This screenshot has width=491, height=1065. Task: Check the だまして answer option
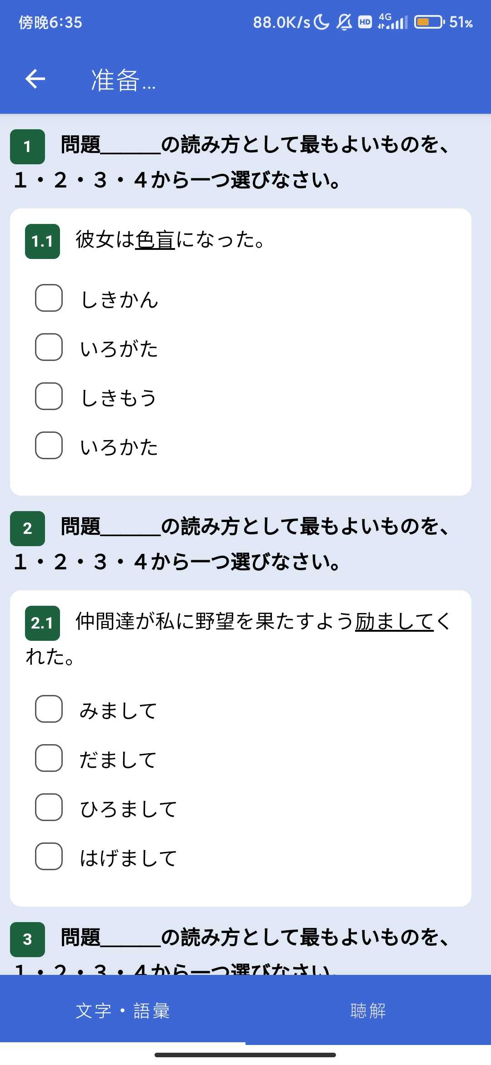pos(49,758)
